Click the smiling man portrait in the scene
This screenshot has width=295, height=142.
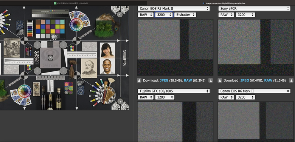tap(107, 67)
